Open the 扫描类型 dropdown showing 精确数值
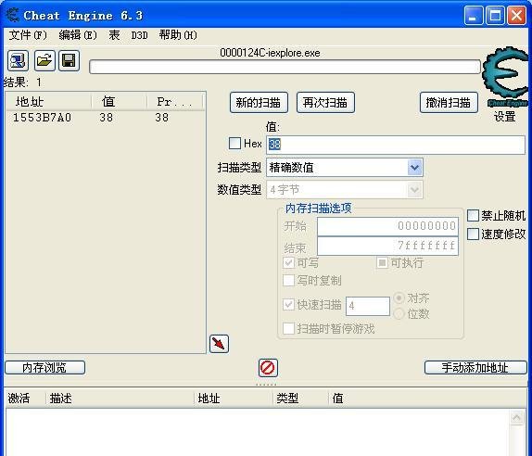The image size is (532, 456). click(x=345, y=167)
